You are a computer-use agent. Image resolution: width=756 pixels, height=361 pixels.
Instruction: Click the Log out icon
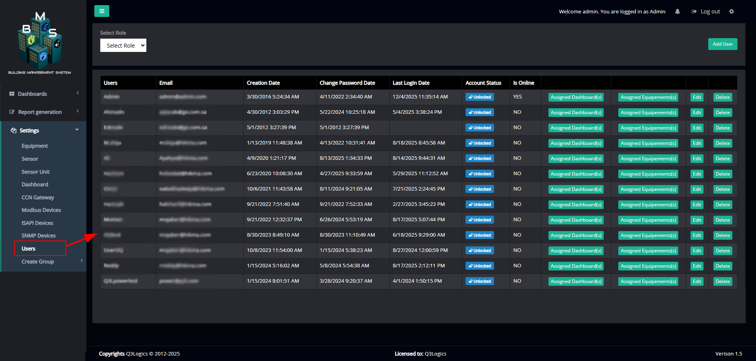click(694, 11)
